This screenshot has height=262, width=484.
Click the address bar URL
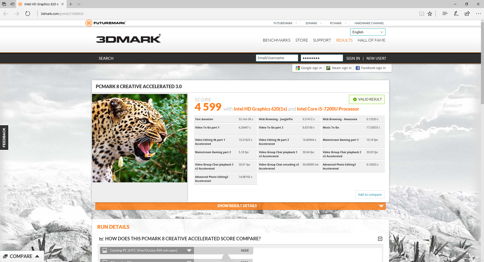point(62,14)
